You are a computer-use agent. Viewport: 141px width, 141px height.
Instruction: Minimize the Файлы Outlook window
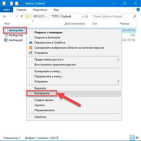pyautogui.click(x=115, y=3)
